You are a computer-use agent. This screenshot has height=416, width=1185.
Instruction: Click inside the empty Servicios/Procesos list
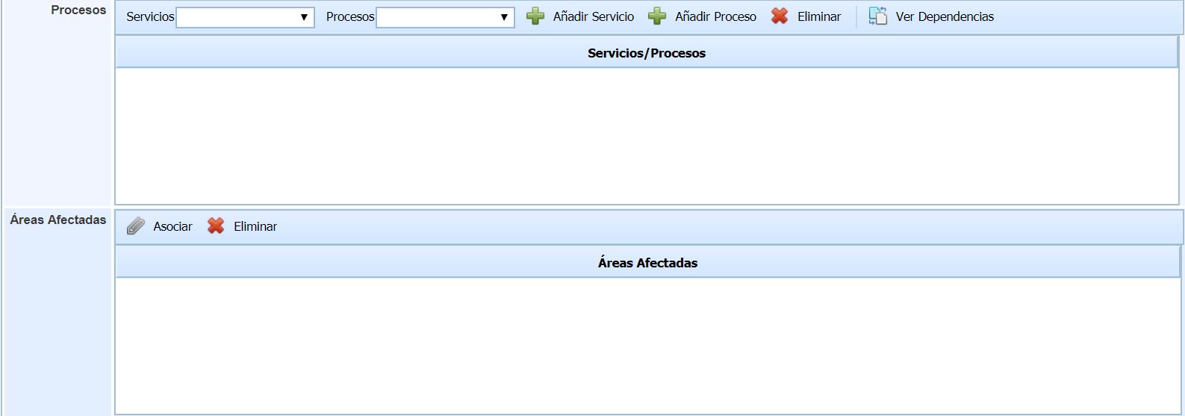pos(647,136)
